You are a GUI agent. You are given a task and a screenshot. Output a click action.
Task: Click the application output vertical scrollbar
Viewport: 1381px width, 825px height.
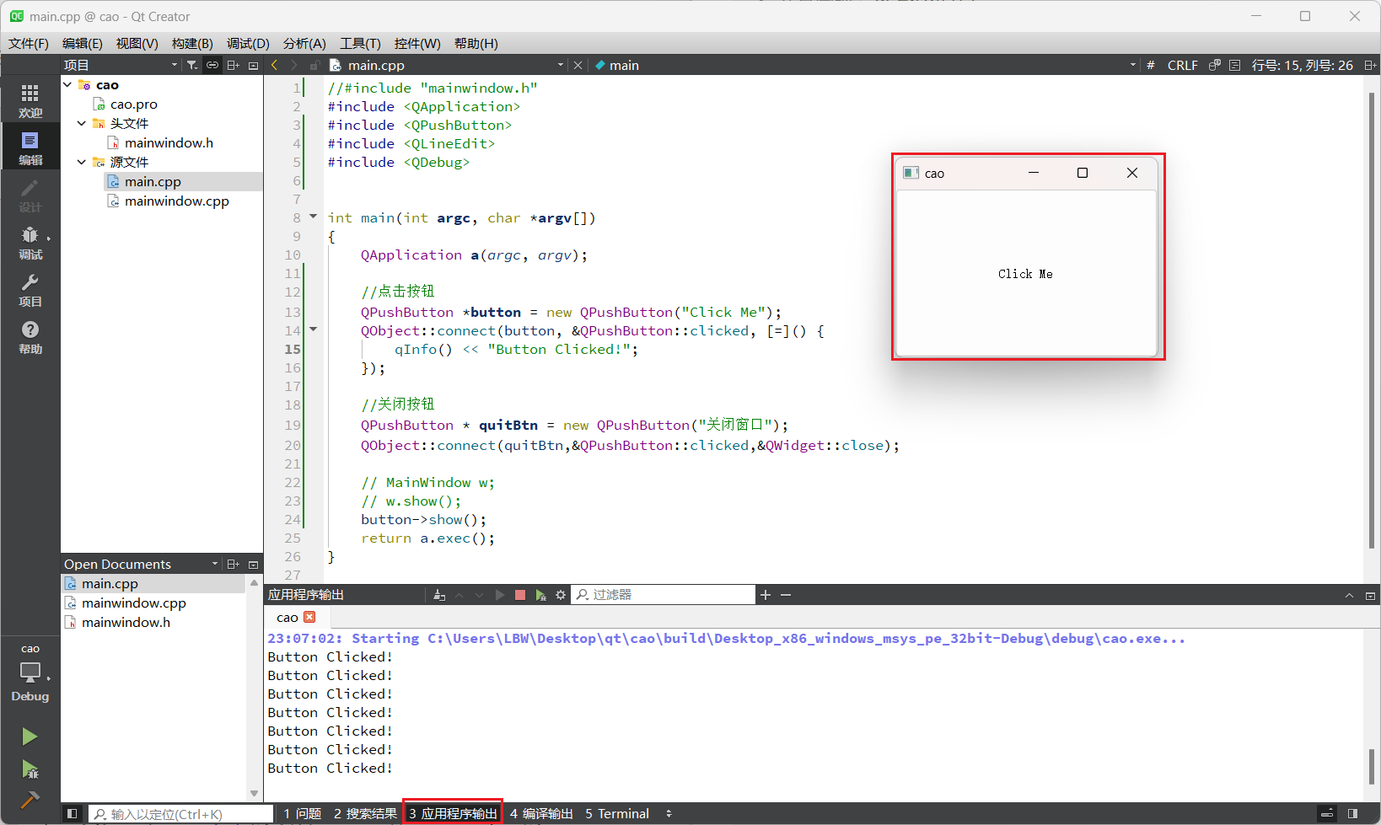tap(1372, 765)
